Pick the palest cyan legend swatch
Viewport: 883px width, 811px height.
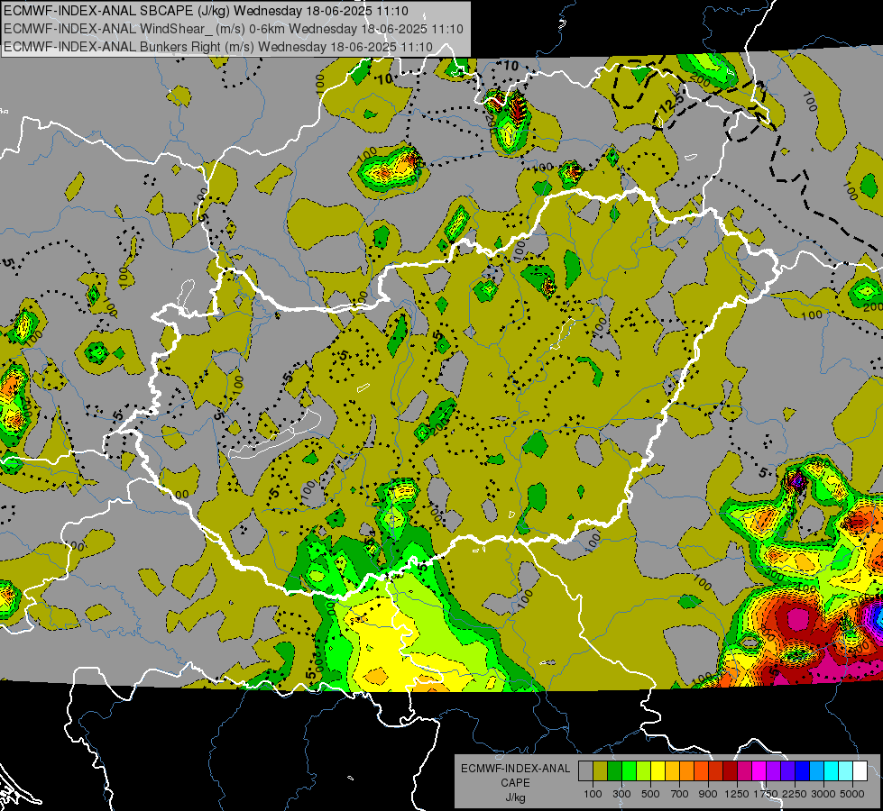coord(845,771)
